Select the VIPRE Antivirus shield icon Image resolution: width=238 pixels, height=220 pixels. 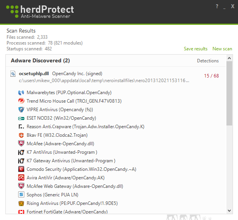click(21, 110)
